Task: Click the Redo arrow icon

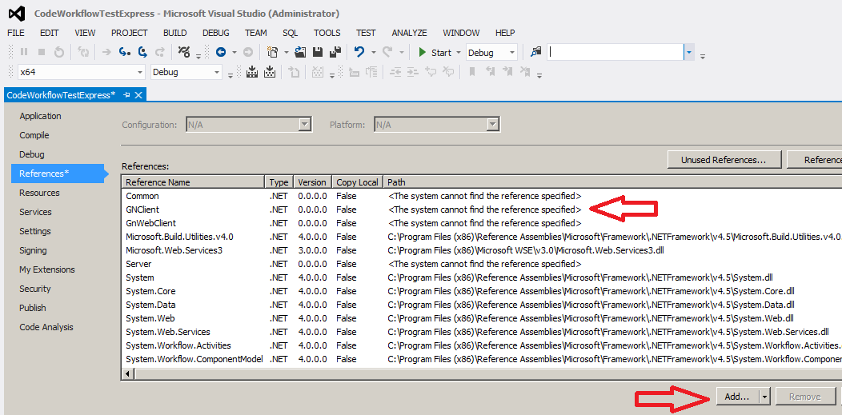Action: coord(387,52)
